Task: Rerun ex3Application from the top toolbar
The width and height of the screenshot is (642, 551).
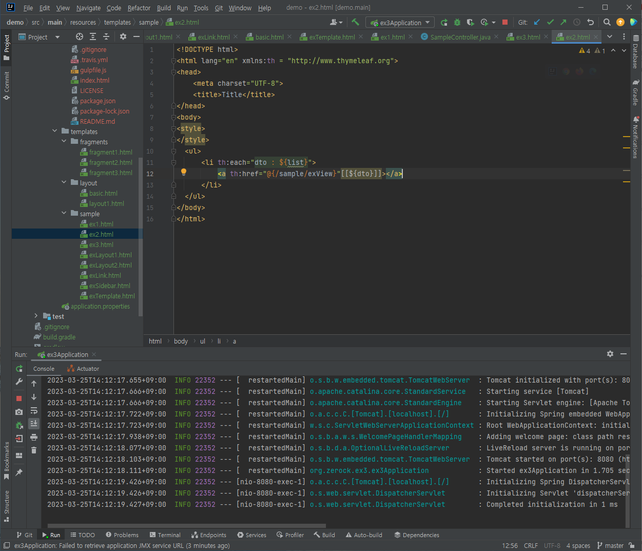Action: pyautogui.click(x=444, y=22)
